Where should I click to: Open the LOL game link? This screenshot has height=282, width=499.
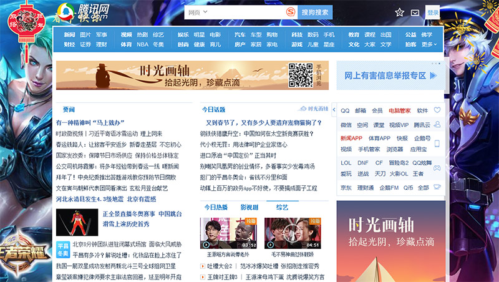coord(346,163)
